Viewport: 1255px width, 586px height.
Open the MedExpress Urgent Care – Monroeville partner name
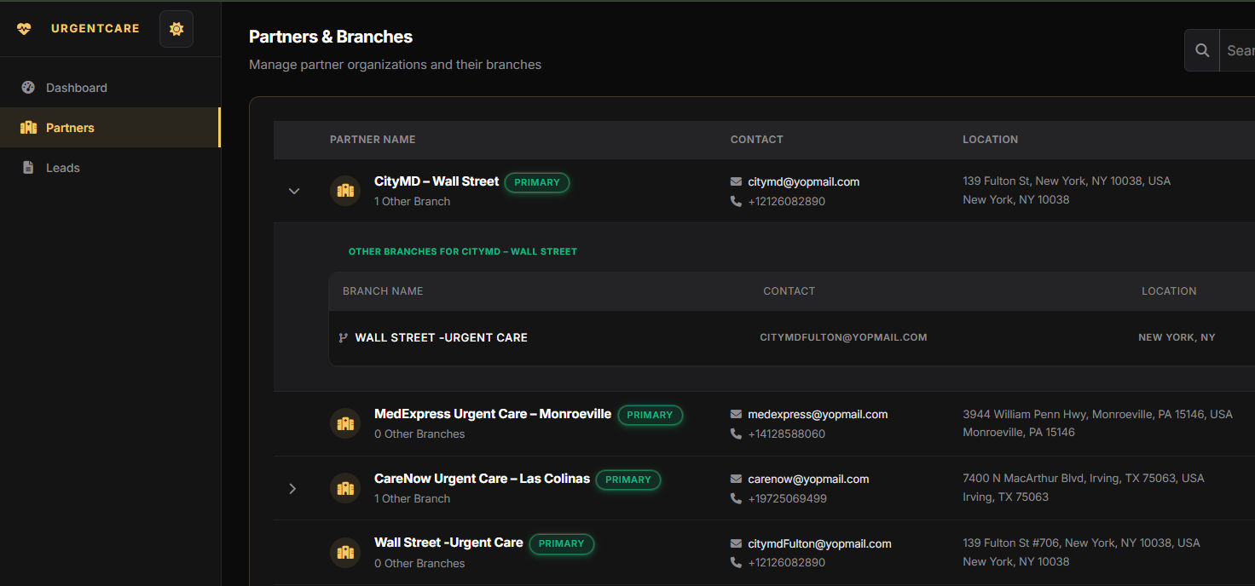pos(492,414)
